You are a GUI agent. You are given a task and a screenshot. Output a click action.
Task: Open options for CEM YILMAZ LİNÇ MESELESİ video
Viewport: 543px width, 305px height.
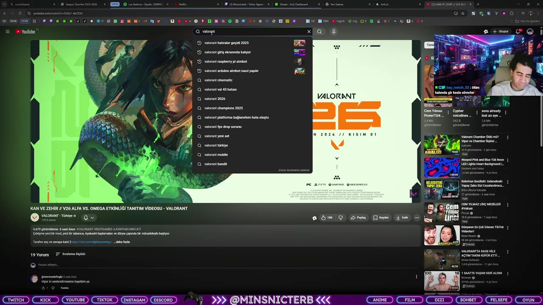(507, 205)
